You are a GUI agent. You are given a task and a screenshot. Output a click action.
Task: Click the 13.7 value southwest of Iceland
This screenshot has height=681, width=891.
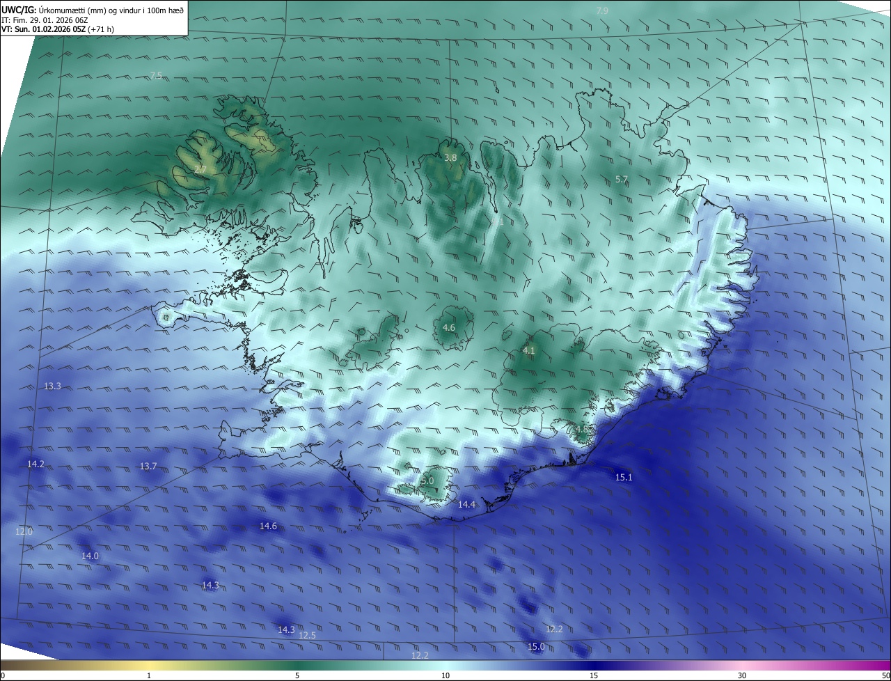pyautogui.click(x=148, y=466)
